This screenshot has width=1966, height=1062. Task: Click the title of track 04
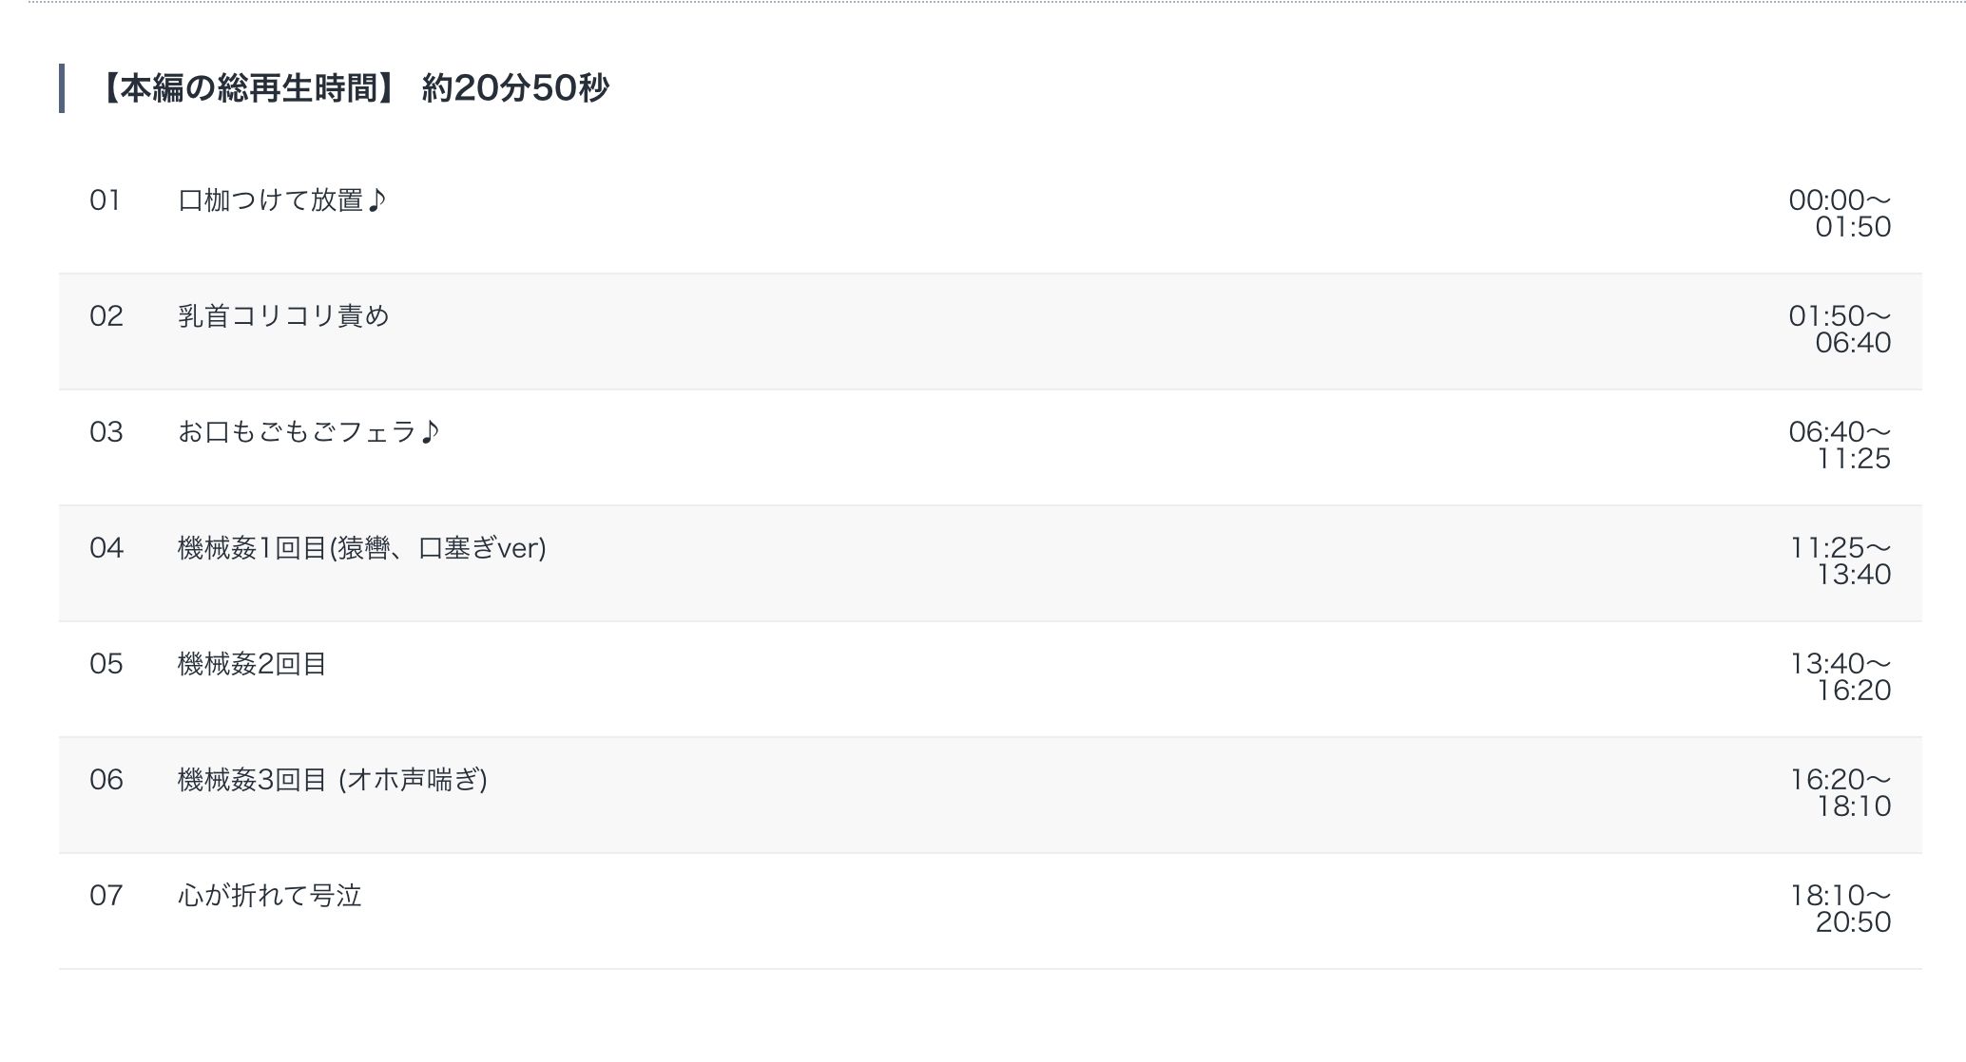(361, 548)
